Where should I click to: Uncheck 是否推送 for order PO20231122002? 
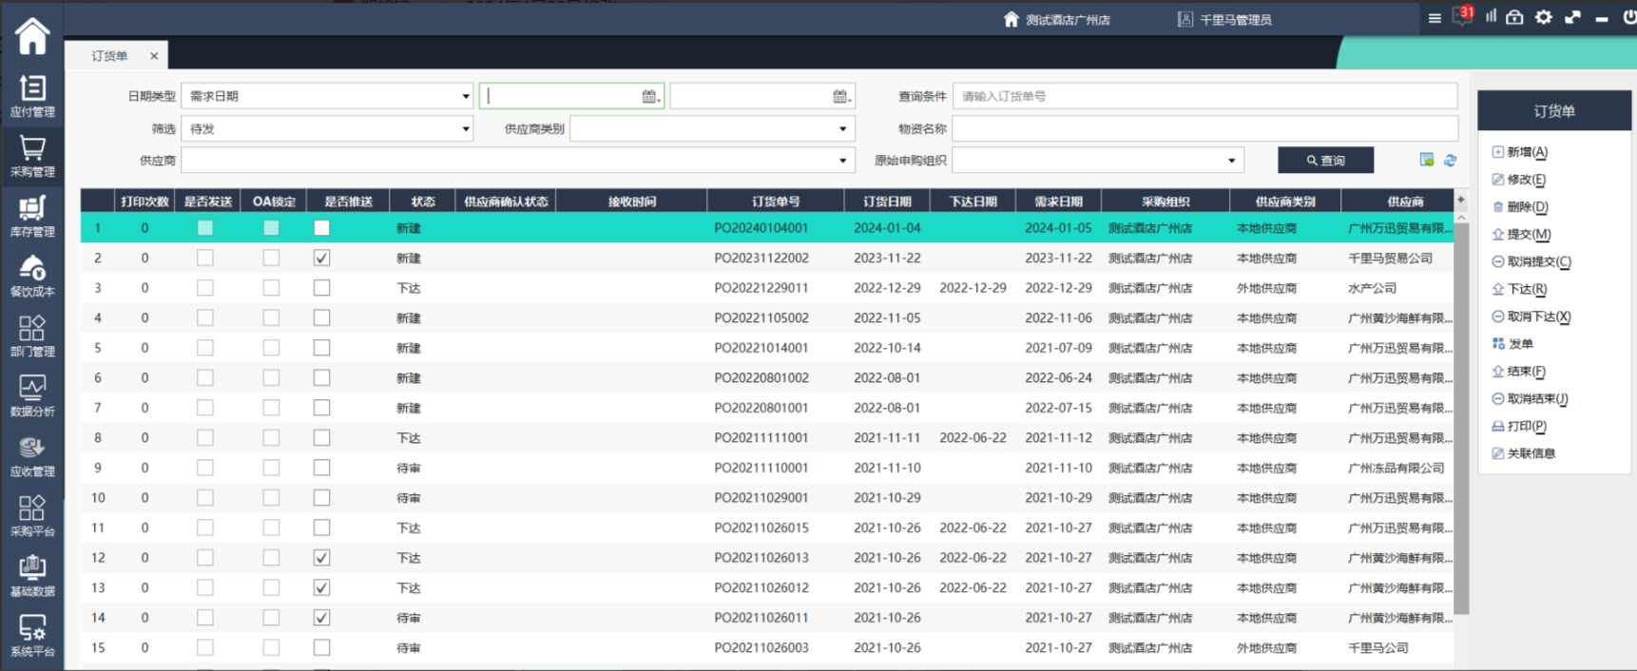321,259
